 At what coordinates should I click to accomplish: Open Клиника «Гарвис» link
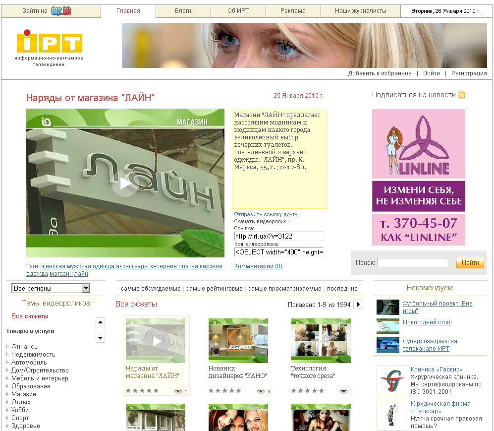pyautogui.click(x=437, y=369)
